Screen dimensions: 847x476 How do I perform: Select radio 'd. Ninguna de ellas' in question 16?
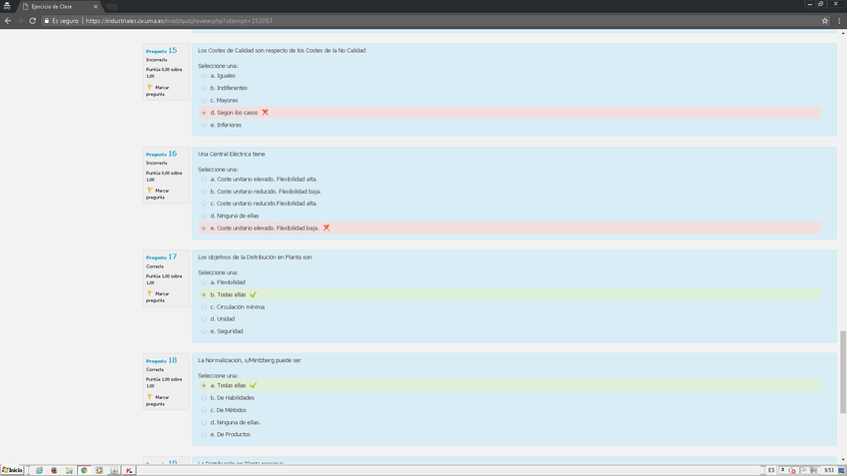tap(204, 216)
